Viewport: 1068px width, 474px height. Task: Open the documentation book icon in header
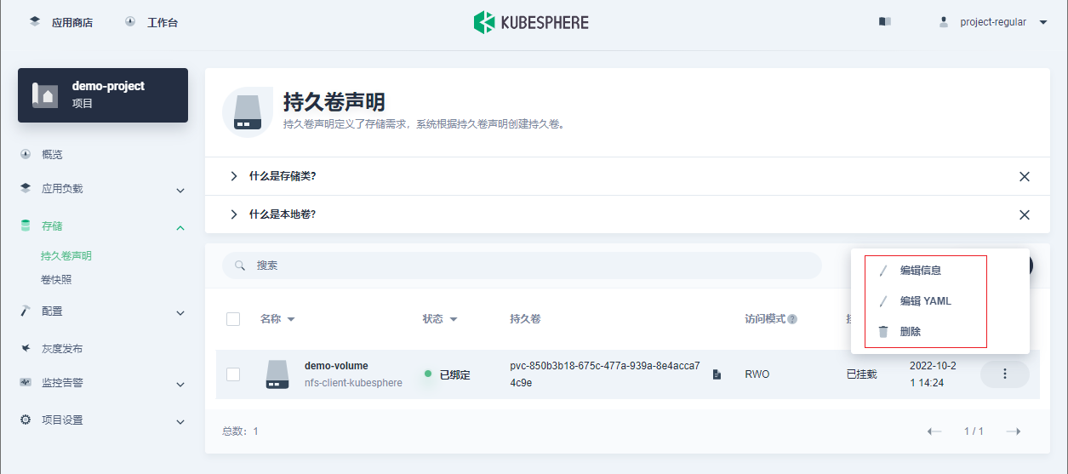coord(885,22)
